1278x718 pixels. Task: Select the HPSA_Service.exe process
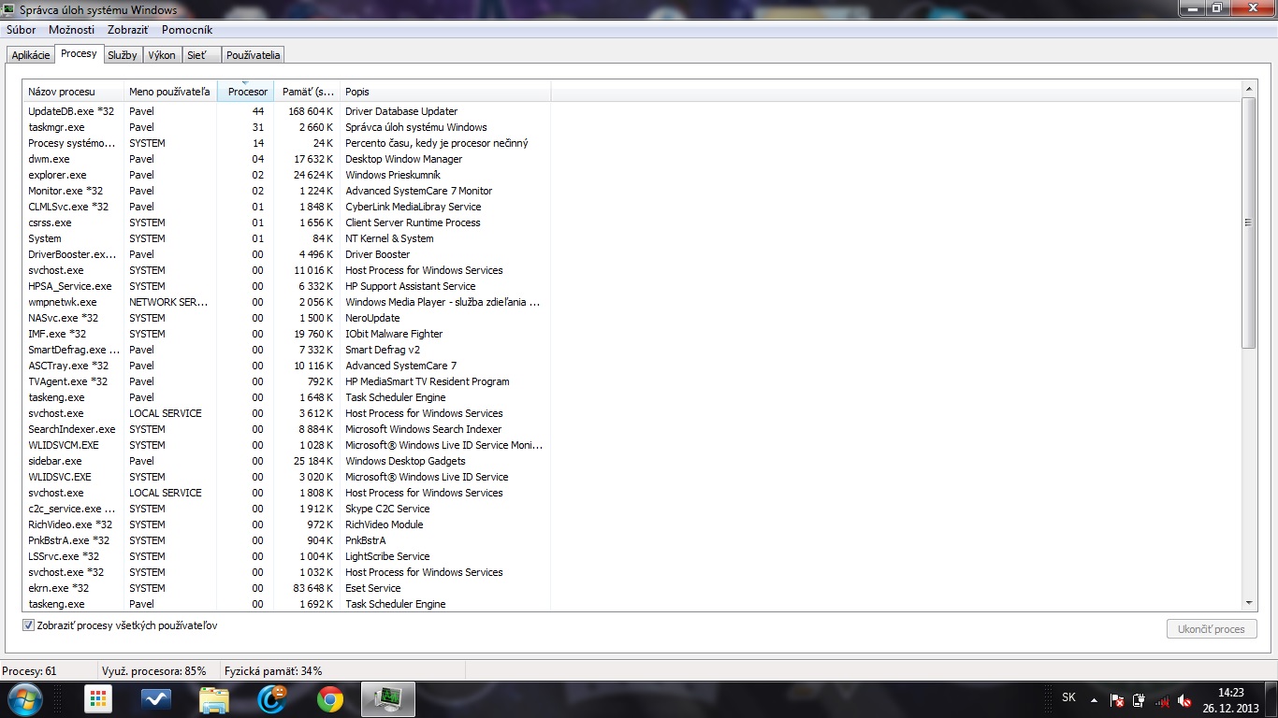click(x=287, y=286)
